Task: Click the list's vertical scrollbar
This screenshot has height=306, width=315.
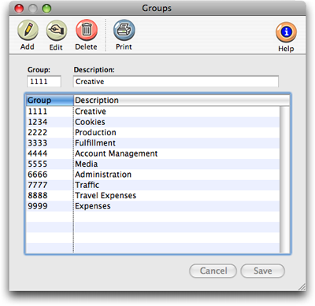Action: (285, 179)
